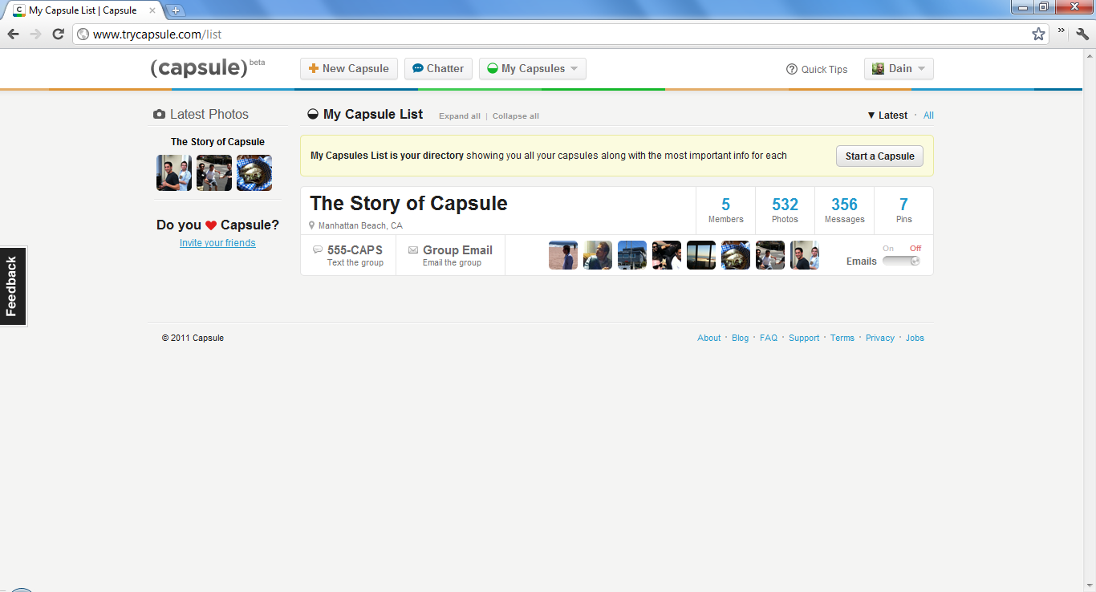Click the camera icon beside Latest Photos

(159, 114)
